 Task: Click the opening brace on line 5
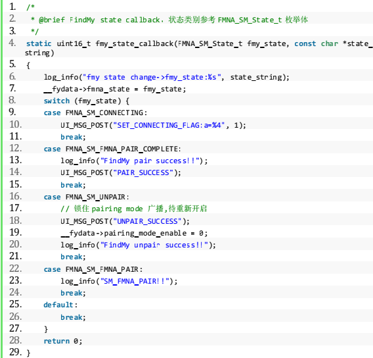pos(28,65)
